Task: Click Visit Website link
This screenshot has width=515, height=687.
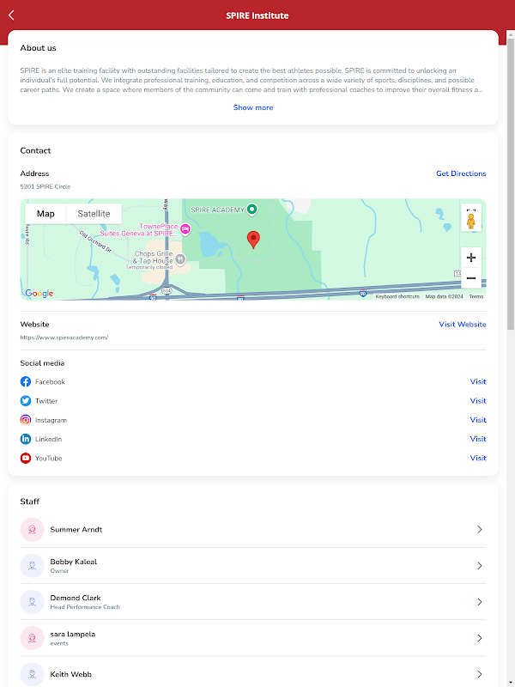Action: click(463, 325)
